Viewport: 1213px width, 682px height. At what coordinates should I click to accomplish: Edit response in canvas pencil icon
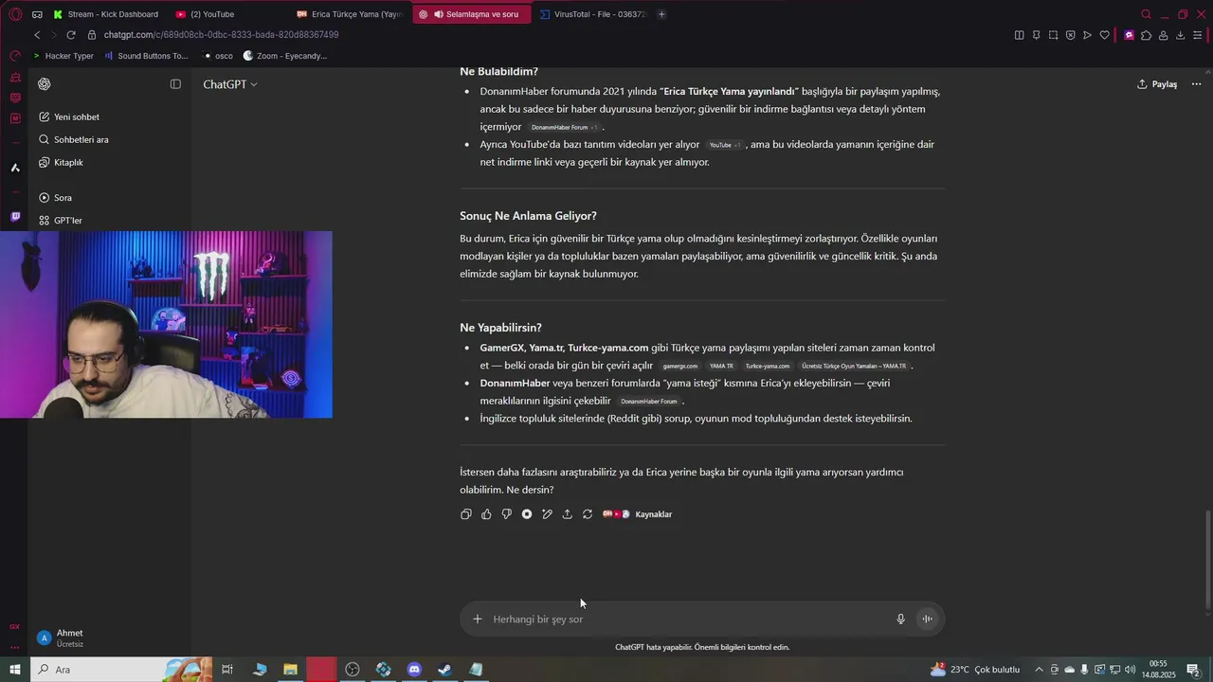[x=547, y=514]
